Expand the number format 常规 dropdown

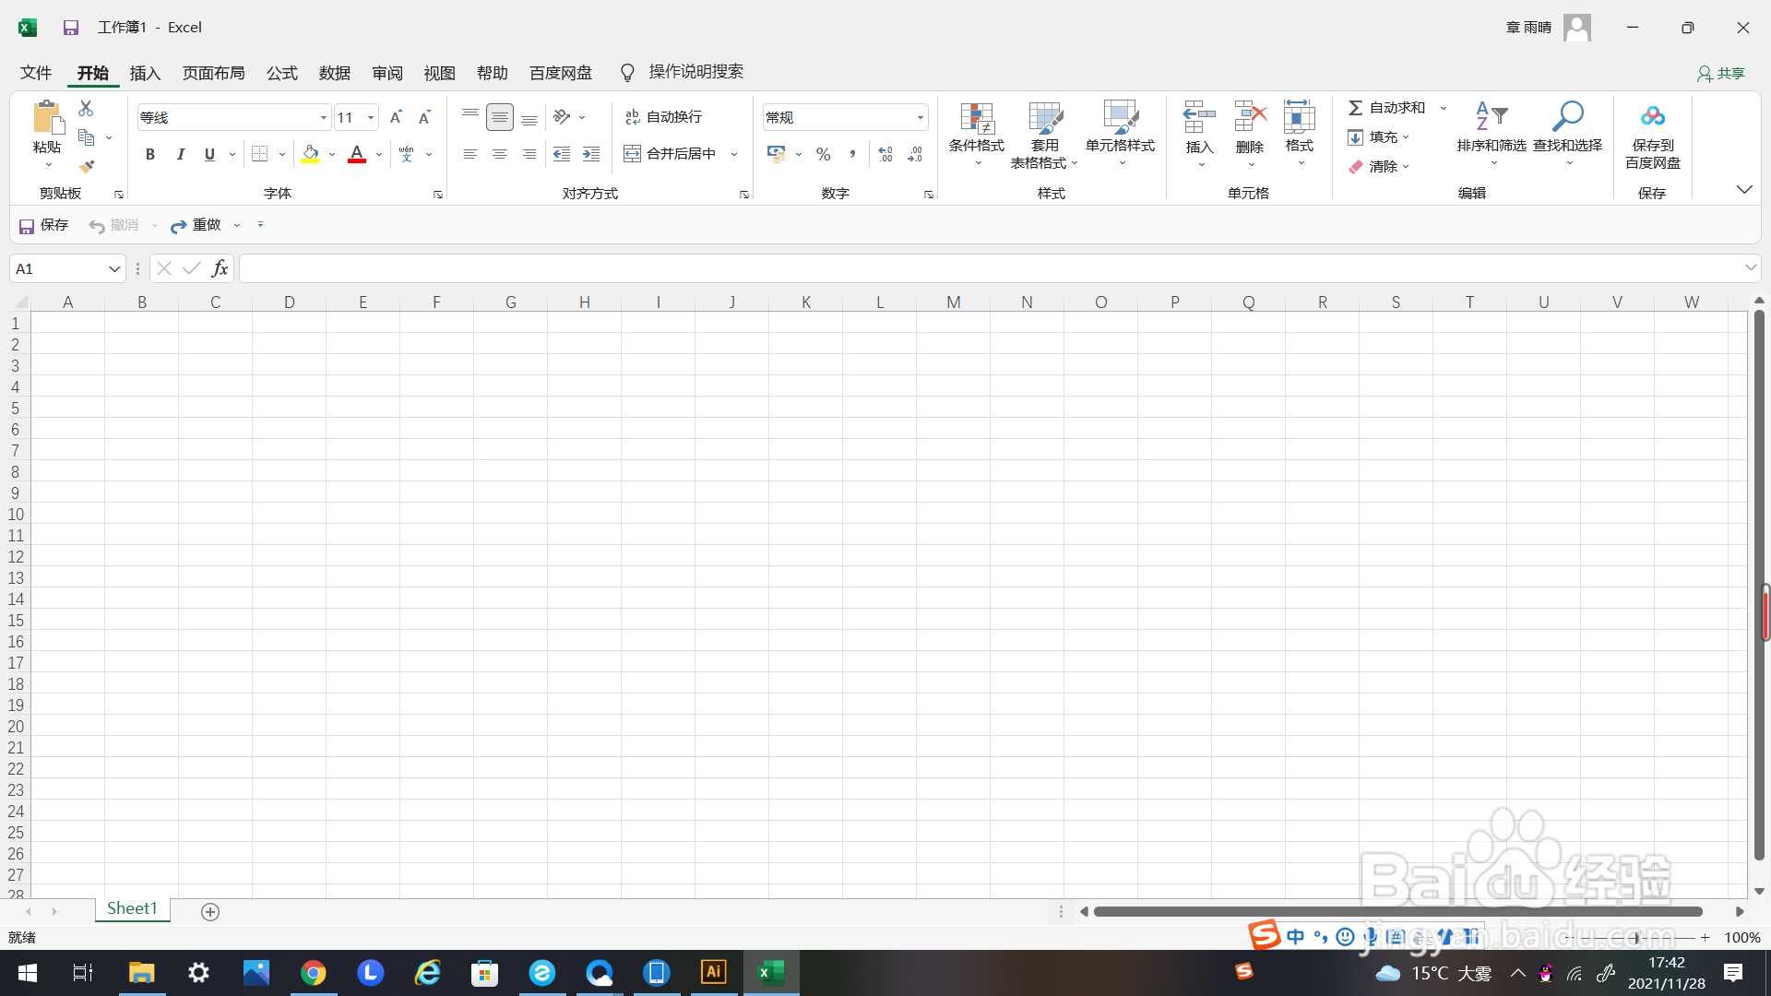point(920,117)
